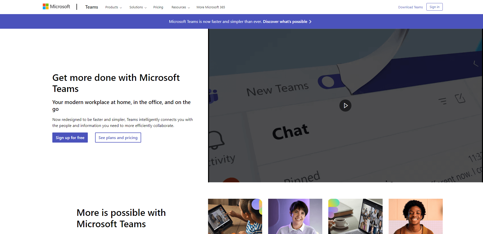This screenshot has width=483, height=234.
Task: Click the chevron arrow after Discover what's possible
Action: 310,22
